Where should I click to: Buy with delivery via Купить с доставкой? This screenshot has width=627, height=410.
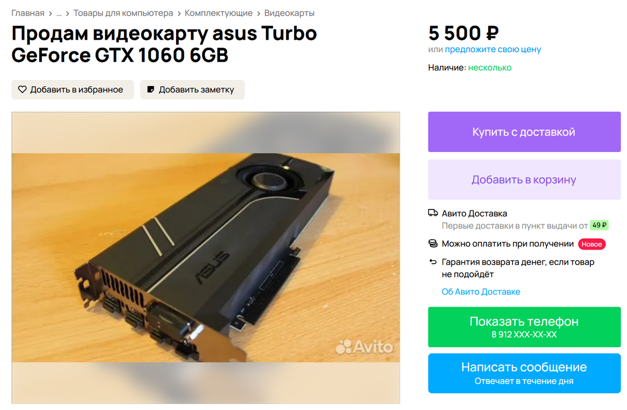(524, 132)
